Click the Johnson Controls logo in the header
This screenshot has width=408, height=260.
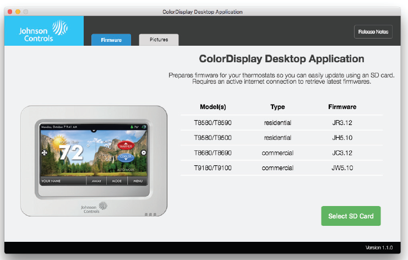[43, 31]
